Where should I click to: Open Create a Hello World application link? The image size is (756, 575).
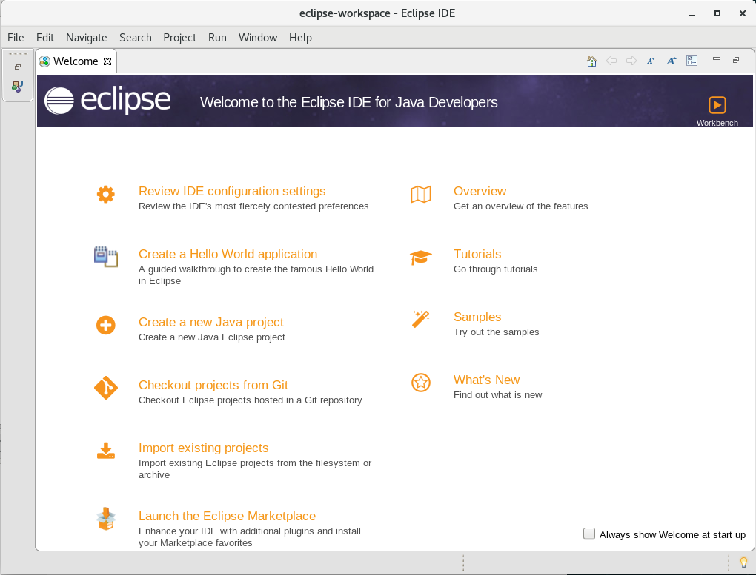tap(228, 254)
